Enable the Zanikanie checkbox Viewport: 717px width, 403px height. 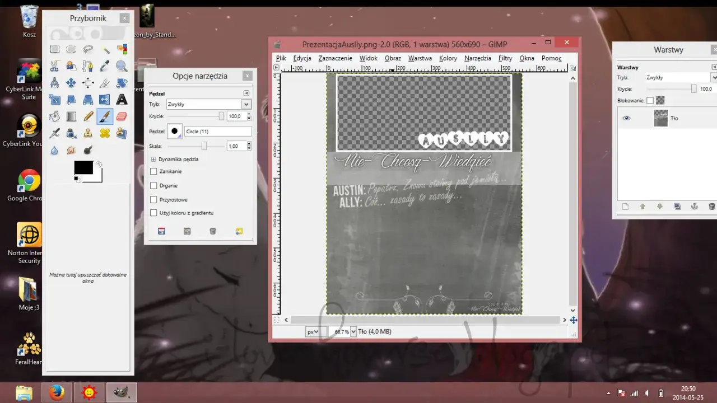(153, 172)
